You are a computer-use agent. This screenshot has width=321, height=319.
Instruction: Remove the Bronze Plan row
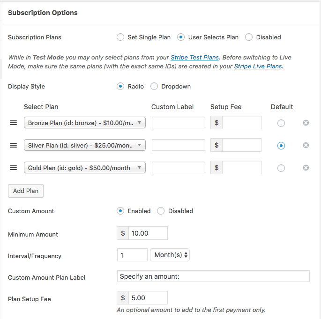(x=306, y=123)
